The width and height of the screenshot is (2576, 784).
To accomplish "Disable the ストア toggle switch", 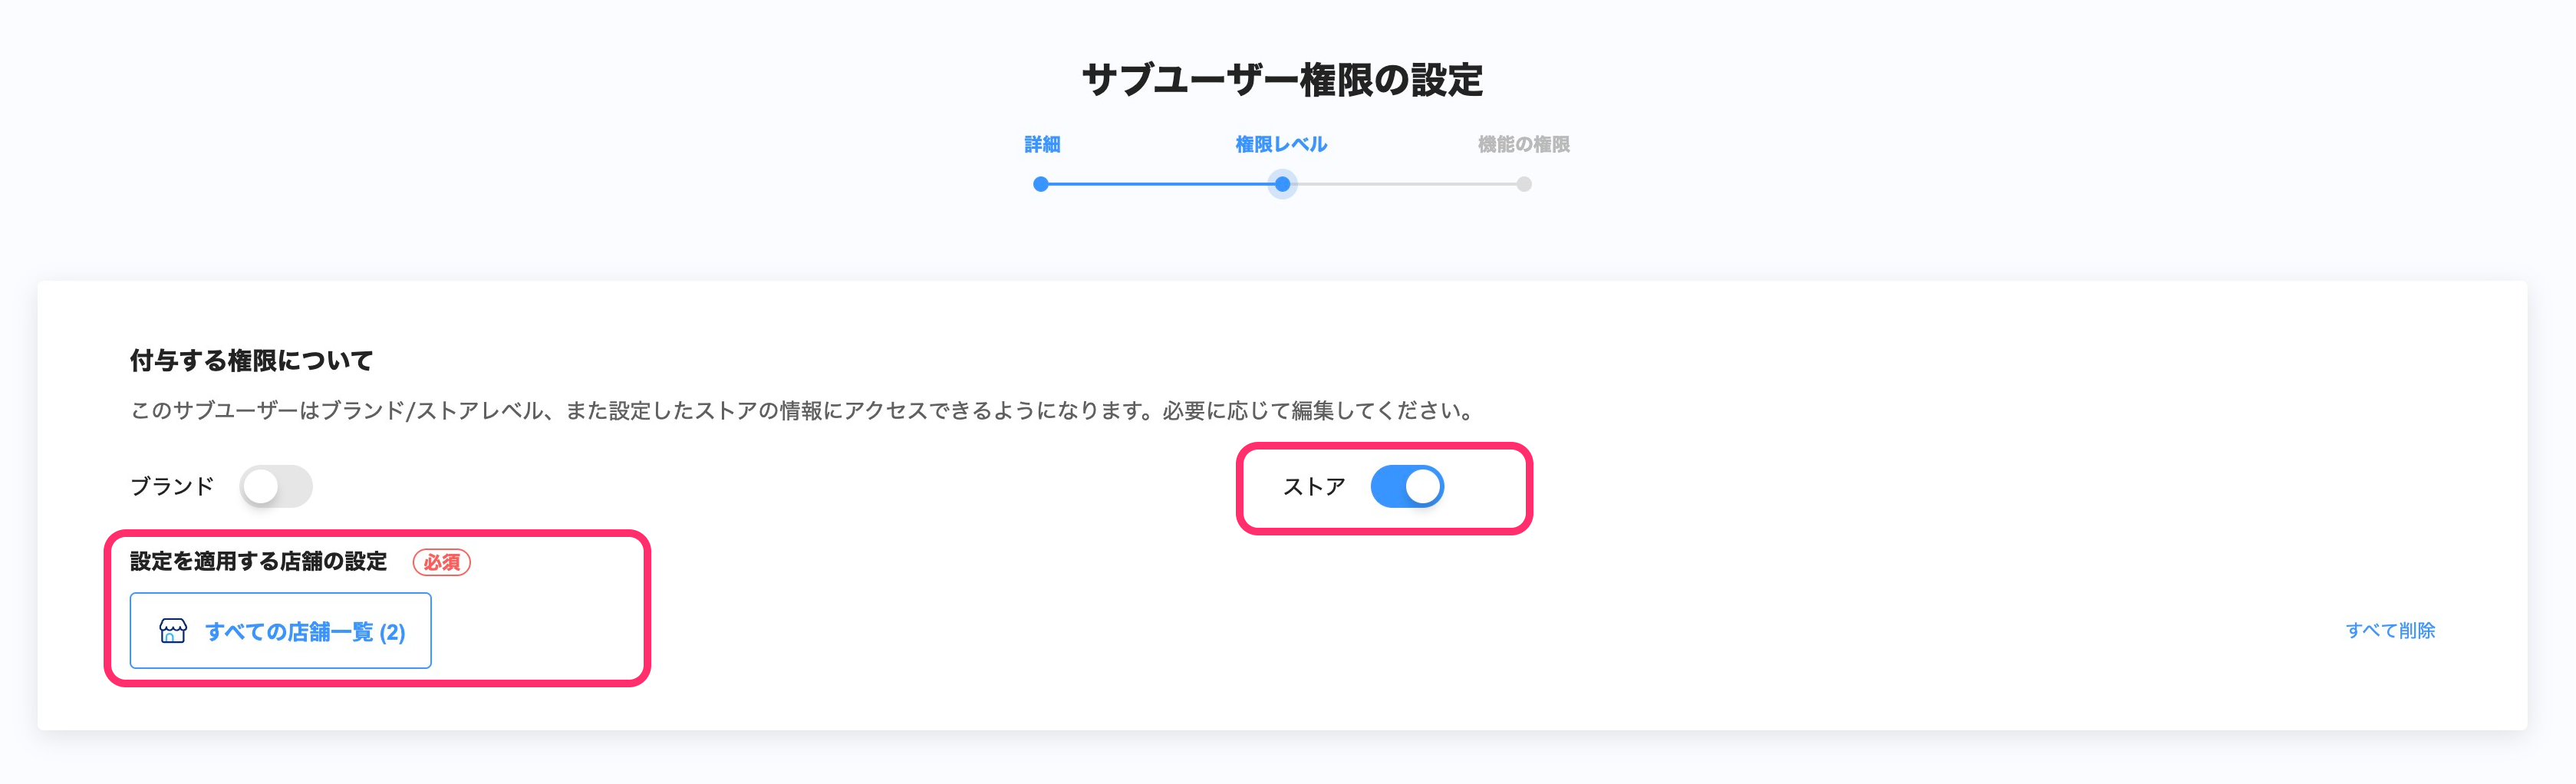I will coord(1406,487).
